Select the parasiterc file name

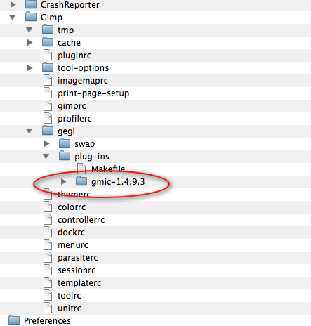(x=78, y=258)
